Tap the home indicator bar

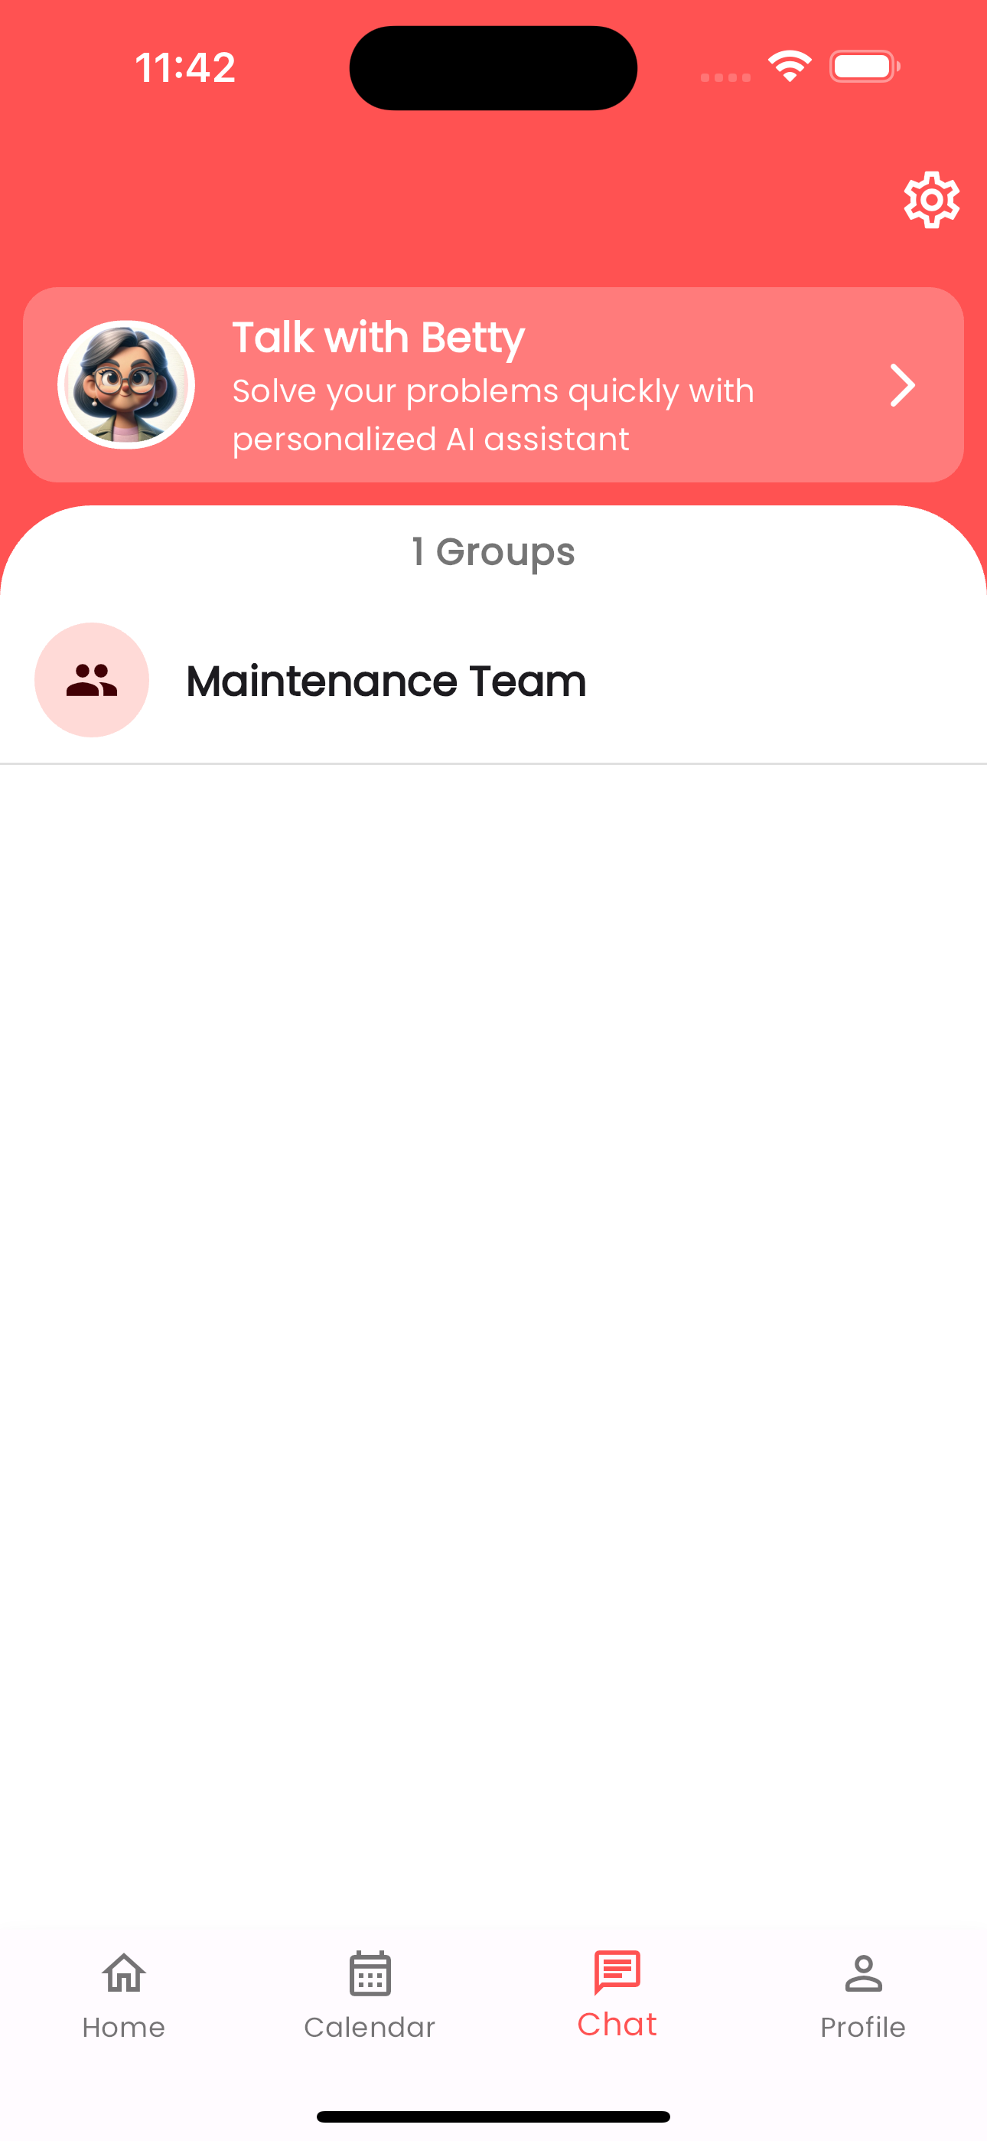tap(493, 2117)
